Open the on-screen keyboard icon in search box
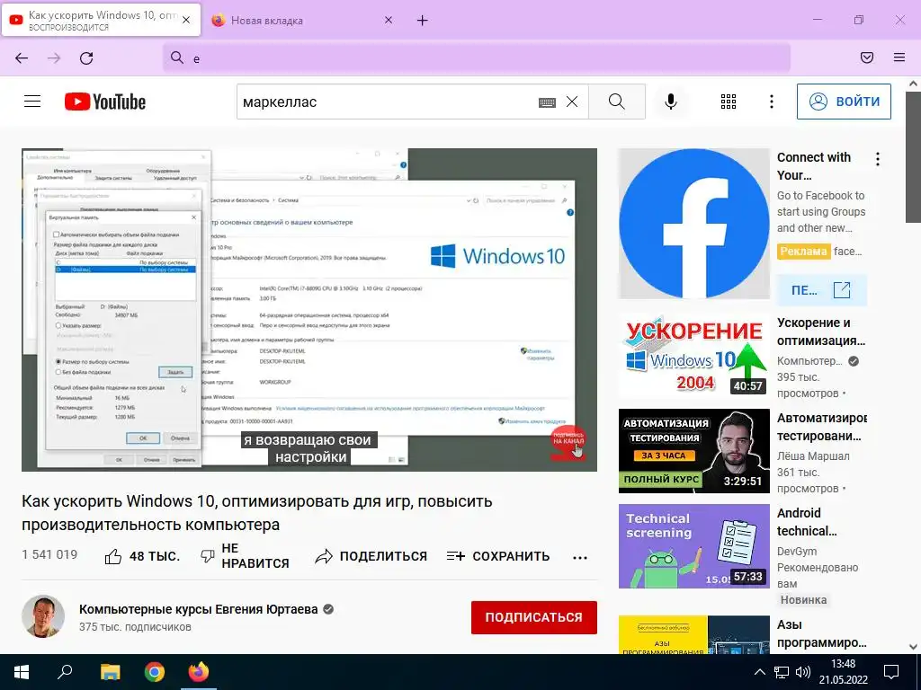The height and width of the screenshot is (690, 921). point(547,102)
